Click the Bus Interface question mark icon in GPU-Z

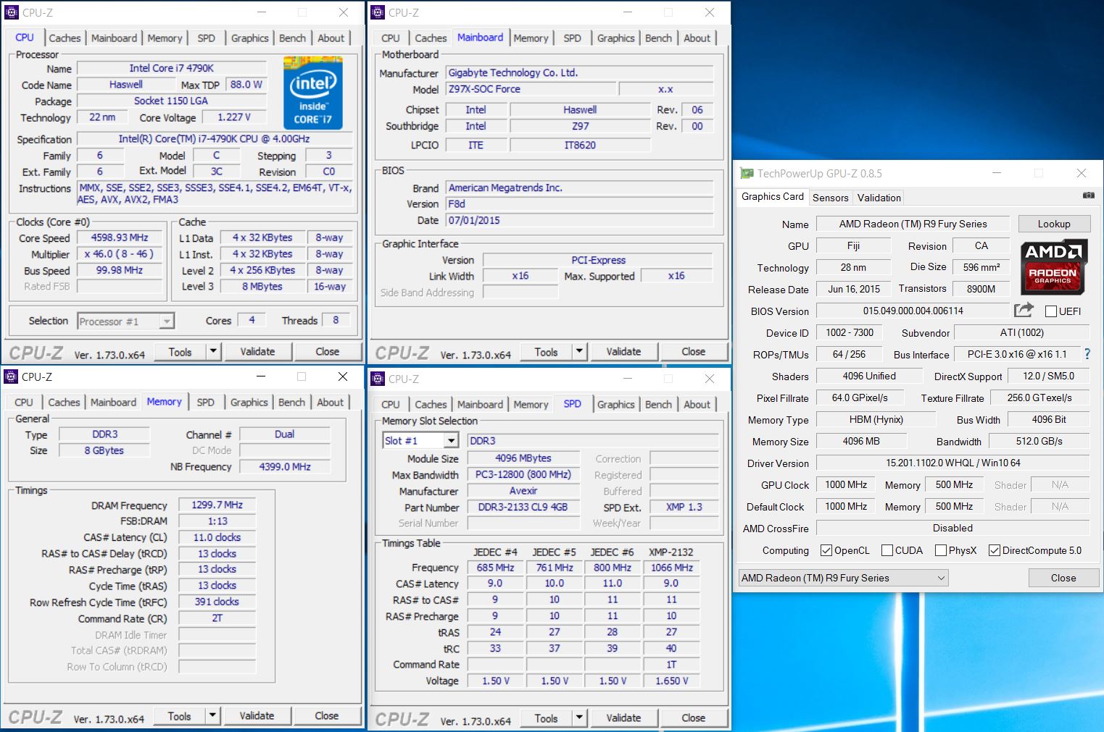[x=1087, y=354]
